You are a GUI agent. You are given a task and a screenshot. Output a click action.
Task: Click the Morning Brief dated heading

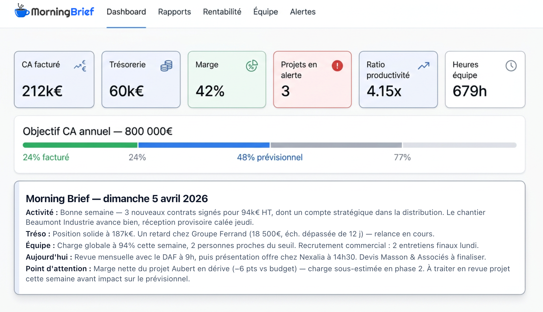click(x=117, y=199)
